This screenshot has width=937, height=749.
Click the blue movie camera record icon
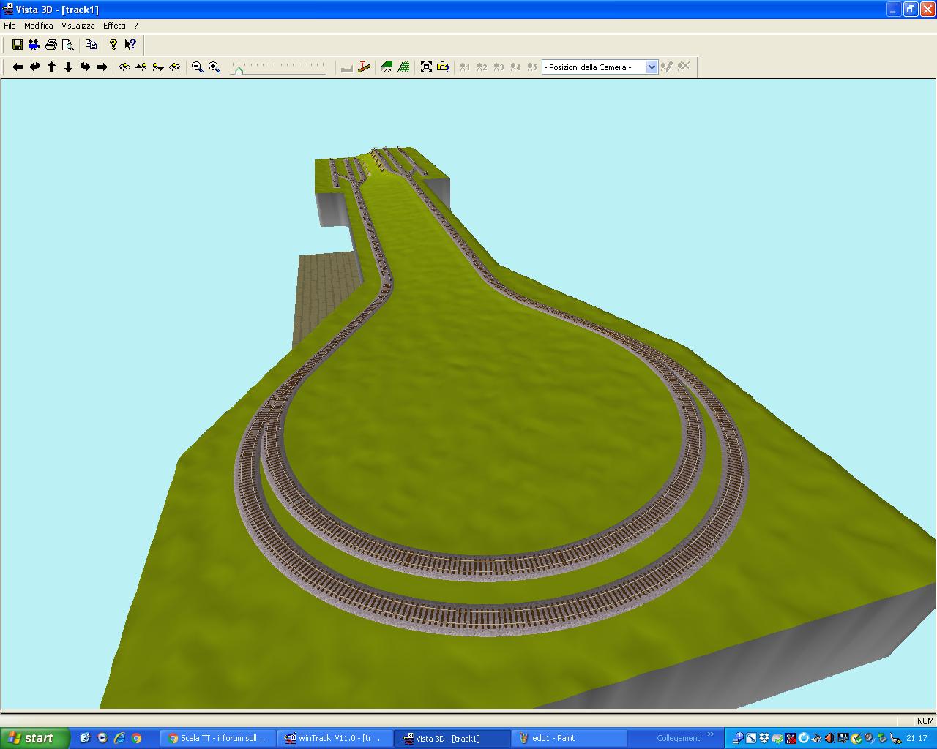pos(34,45)
